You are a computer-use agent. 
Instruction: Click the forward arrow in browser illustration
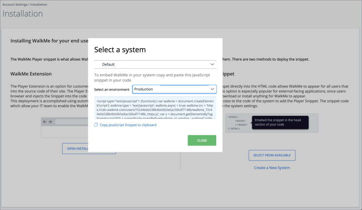[x=50, y=121]
